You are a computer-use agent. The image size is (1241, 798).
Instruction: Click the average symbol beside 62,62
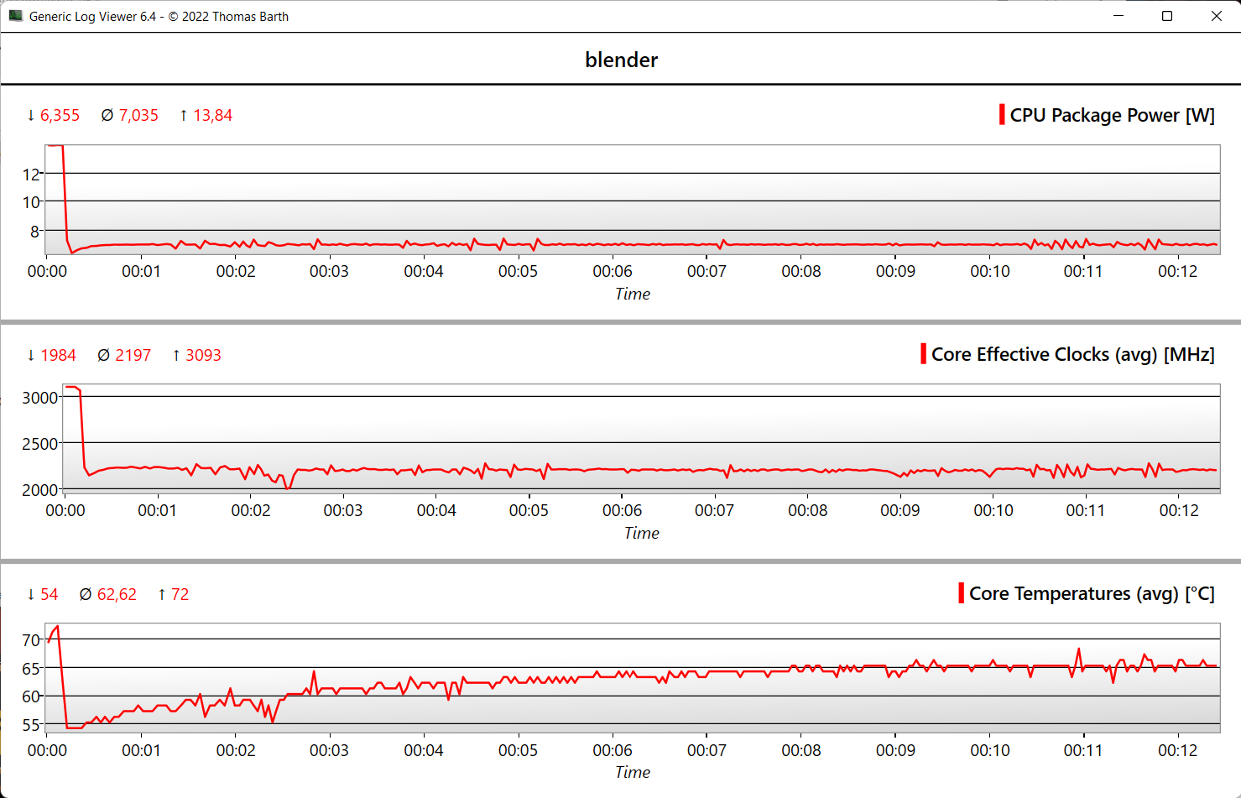point(86,595)
